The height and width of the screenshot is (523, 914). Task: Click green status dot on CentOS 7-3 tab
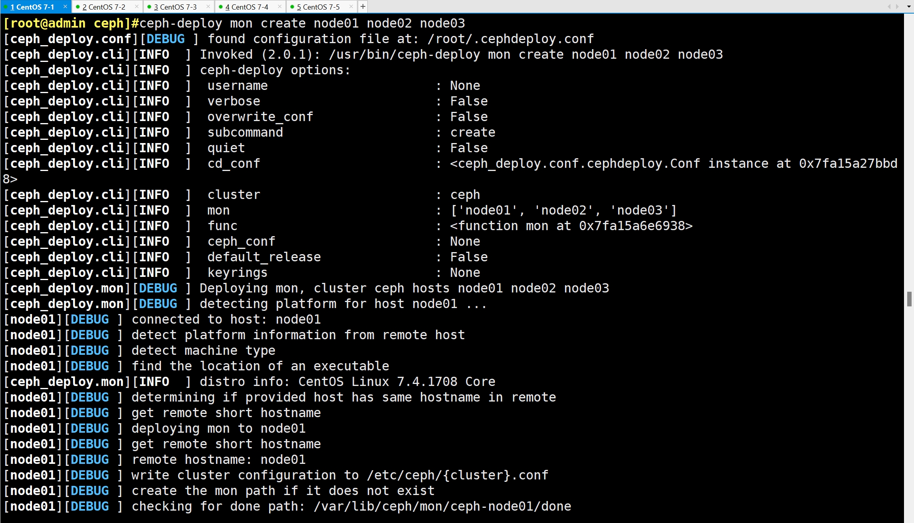tap(149, 7)
